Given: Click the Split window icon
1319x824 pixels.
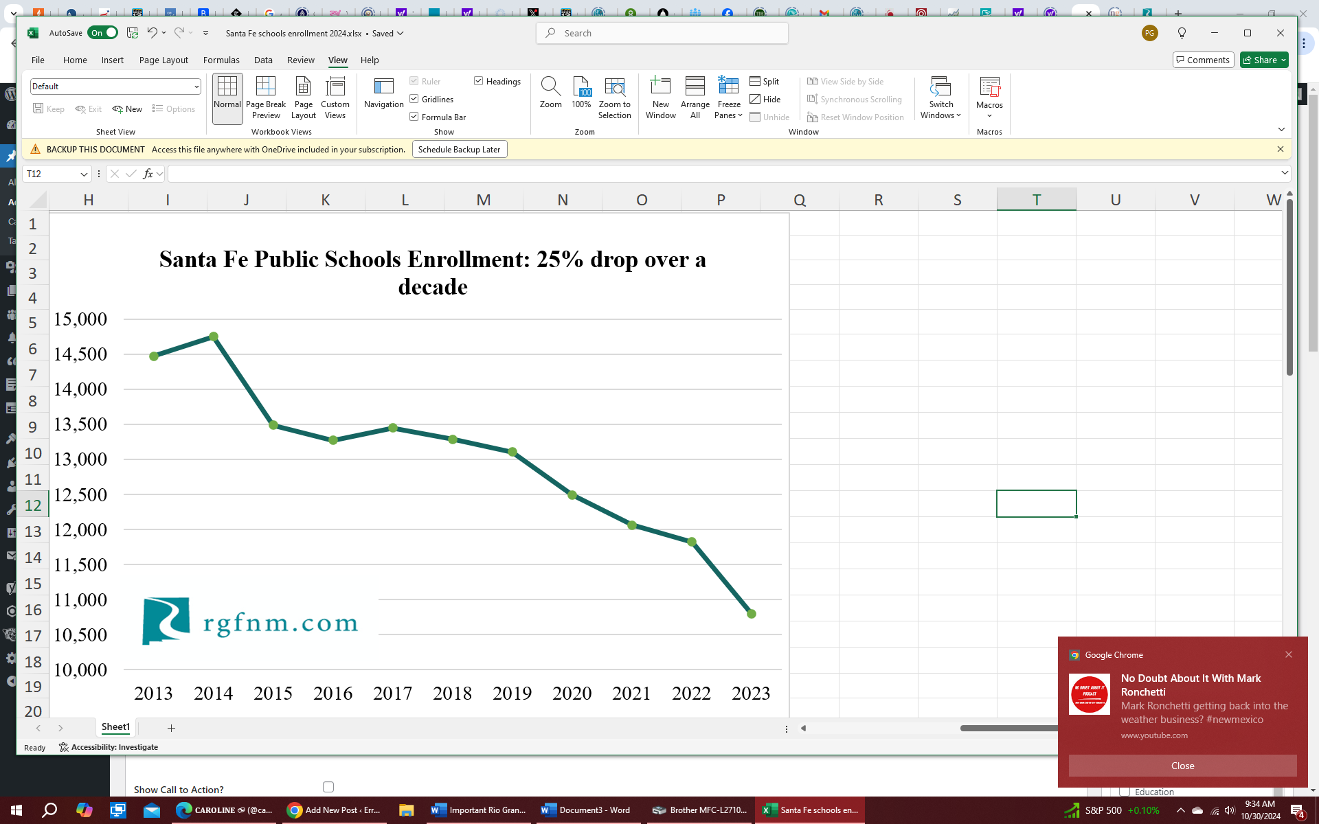Looking at the screenshot, I should 764,81.
